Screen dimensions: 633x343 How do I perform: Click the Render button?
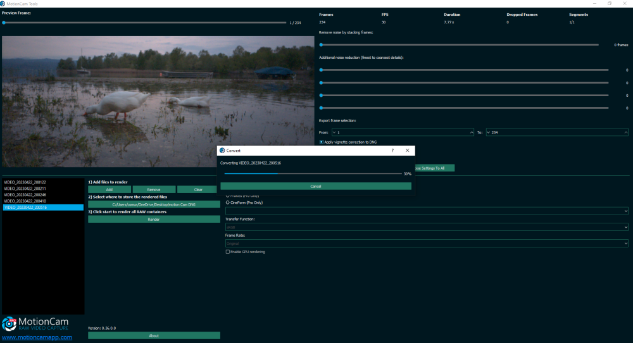154,219
